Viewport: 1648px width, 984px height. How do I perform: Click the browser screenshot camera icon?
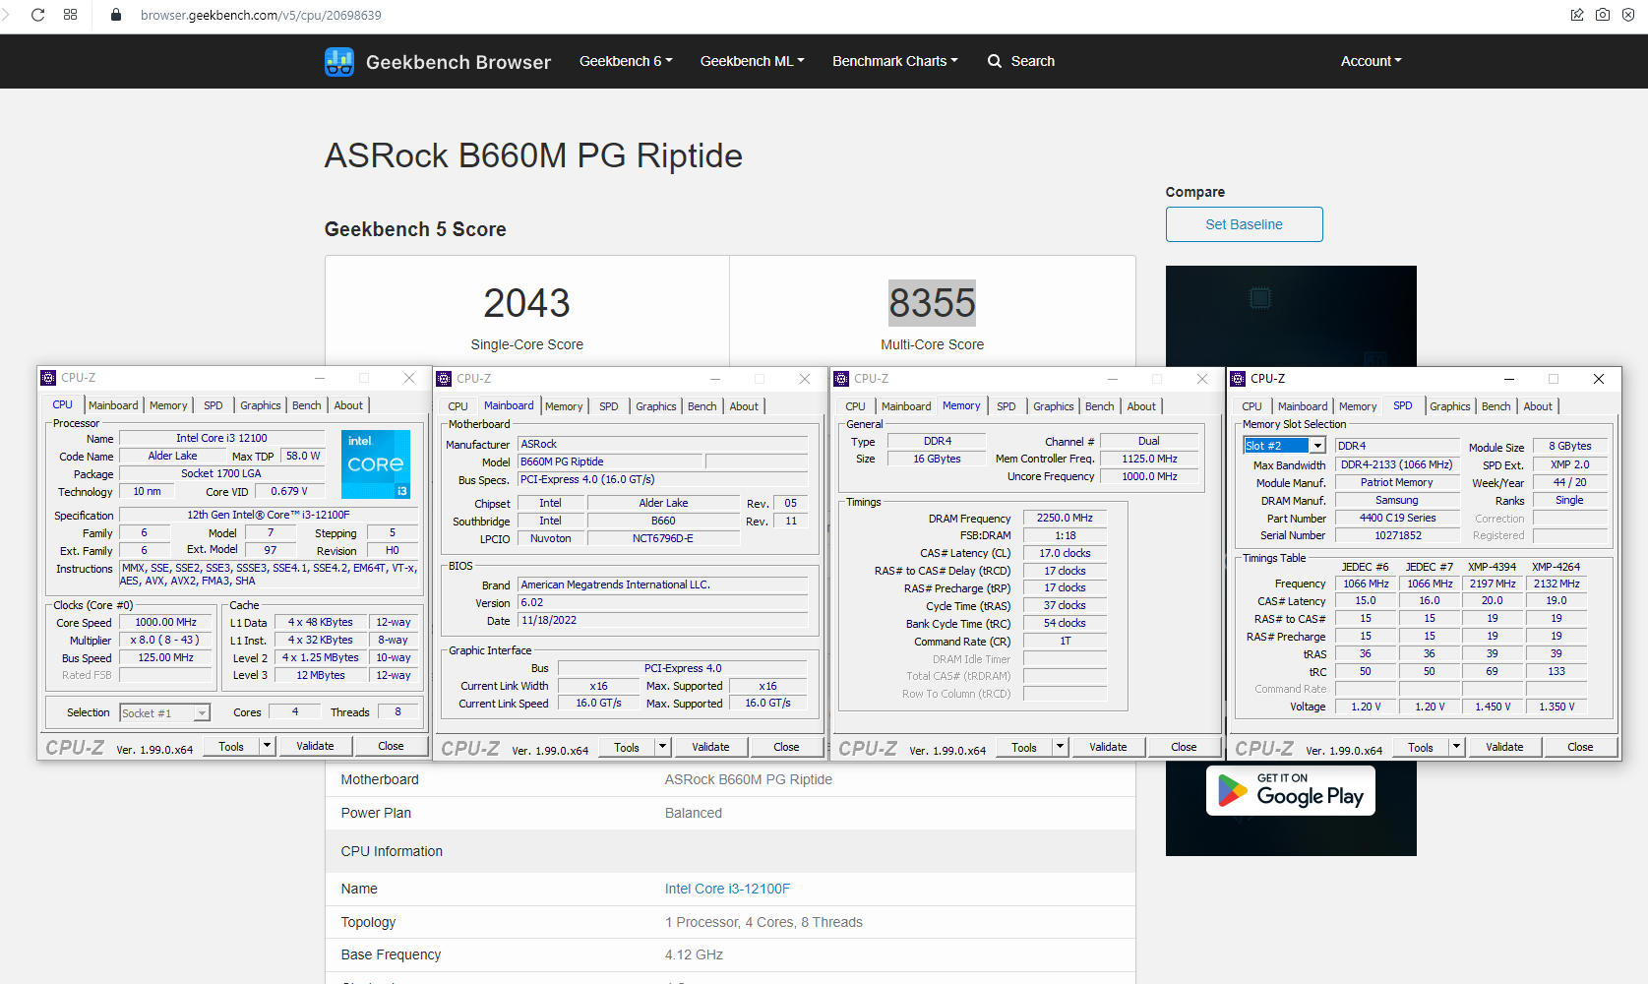[x=1603, y=15]
